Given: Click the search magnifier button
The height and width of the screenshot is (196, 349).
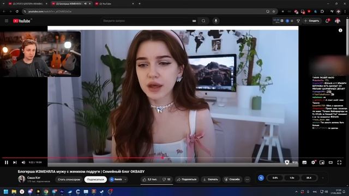Looking at the screenshot, I should 203,21.
